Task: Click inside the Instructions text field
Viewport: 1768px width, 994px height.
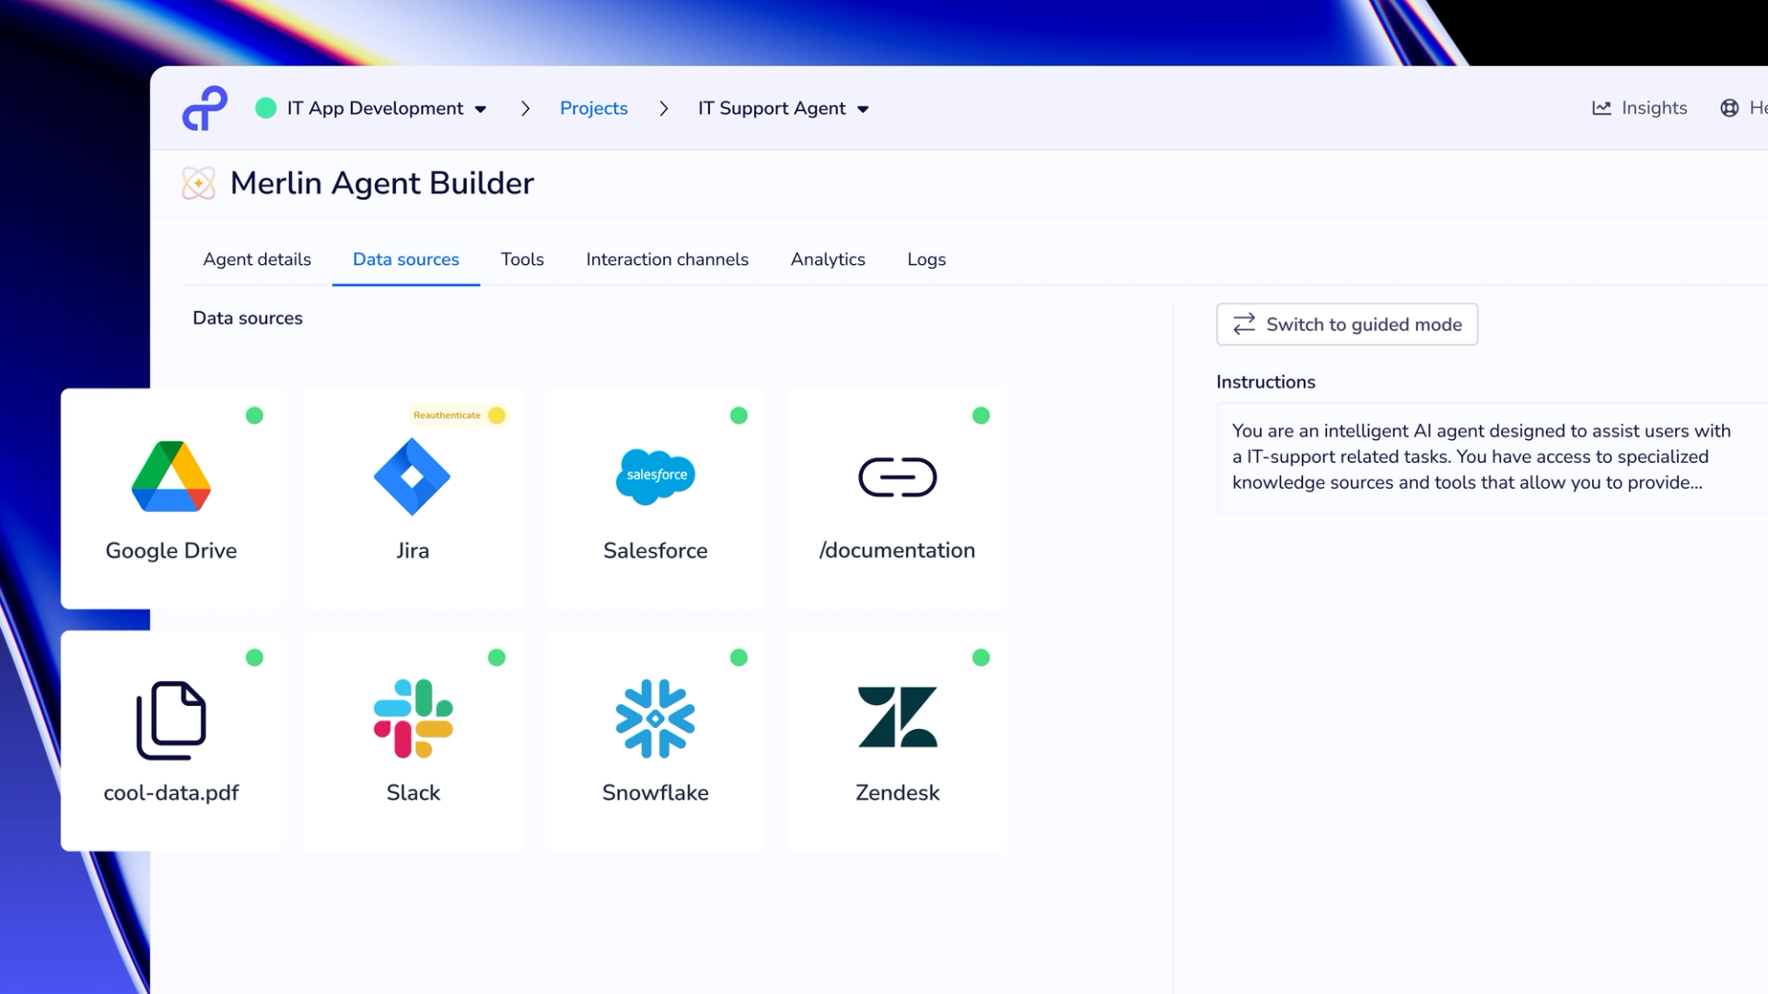Action: pos(1492,457)
